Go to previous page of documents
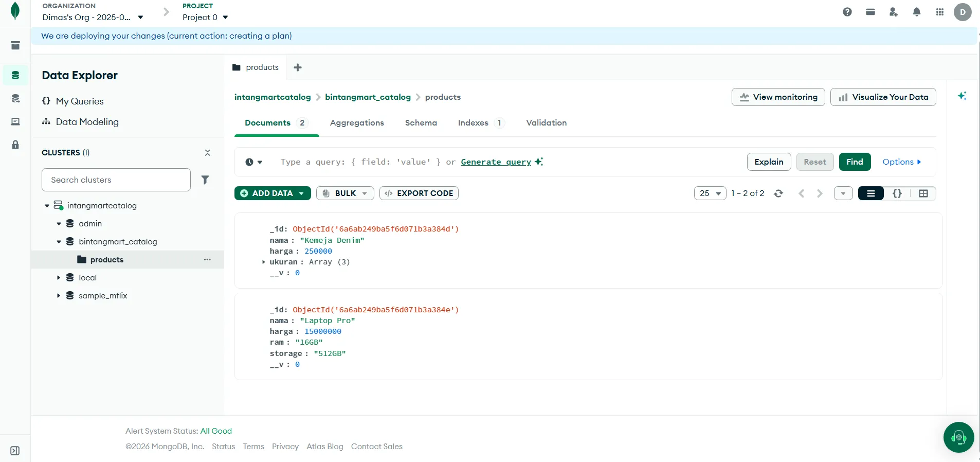The height and width of the screenshot is (462, 980). [x=801, y=193]
